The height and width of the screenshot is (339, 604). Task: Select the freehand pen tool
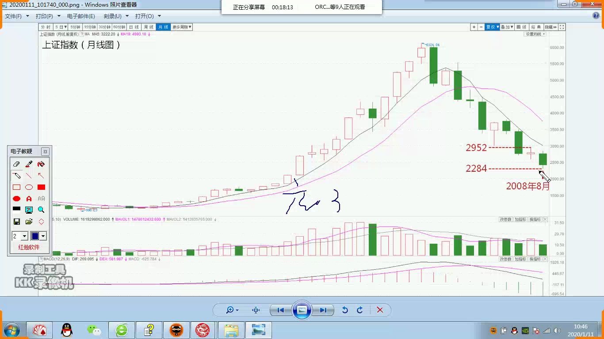click(17, 176)
